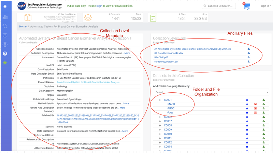Expand the C0008 dataset tree node
The image size is (273, 153).
point(160,125)
